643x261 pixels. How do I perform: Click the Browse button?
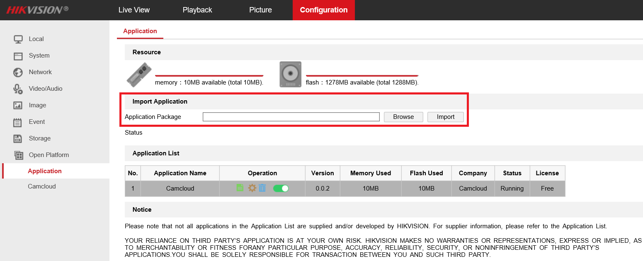coord(403,117)
